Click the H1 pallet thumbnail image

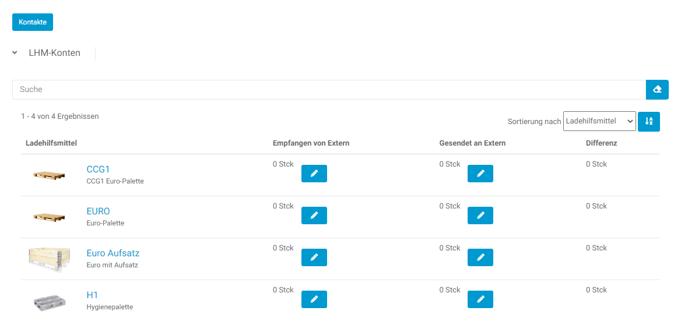pyautogui.click(x=49, y=301)
